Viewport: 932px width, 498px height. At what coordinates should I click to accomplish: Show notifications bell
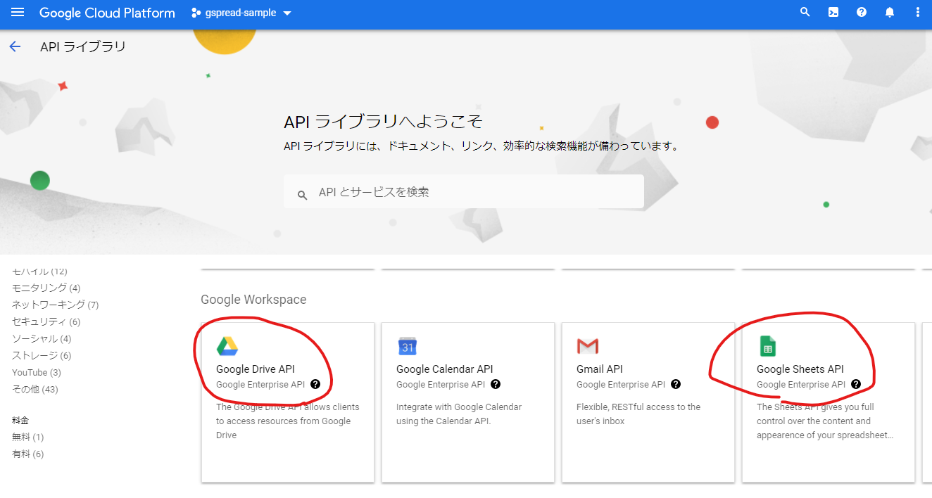(x=890, y=13)
